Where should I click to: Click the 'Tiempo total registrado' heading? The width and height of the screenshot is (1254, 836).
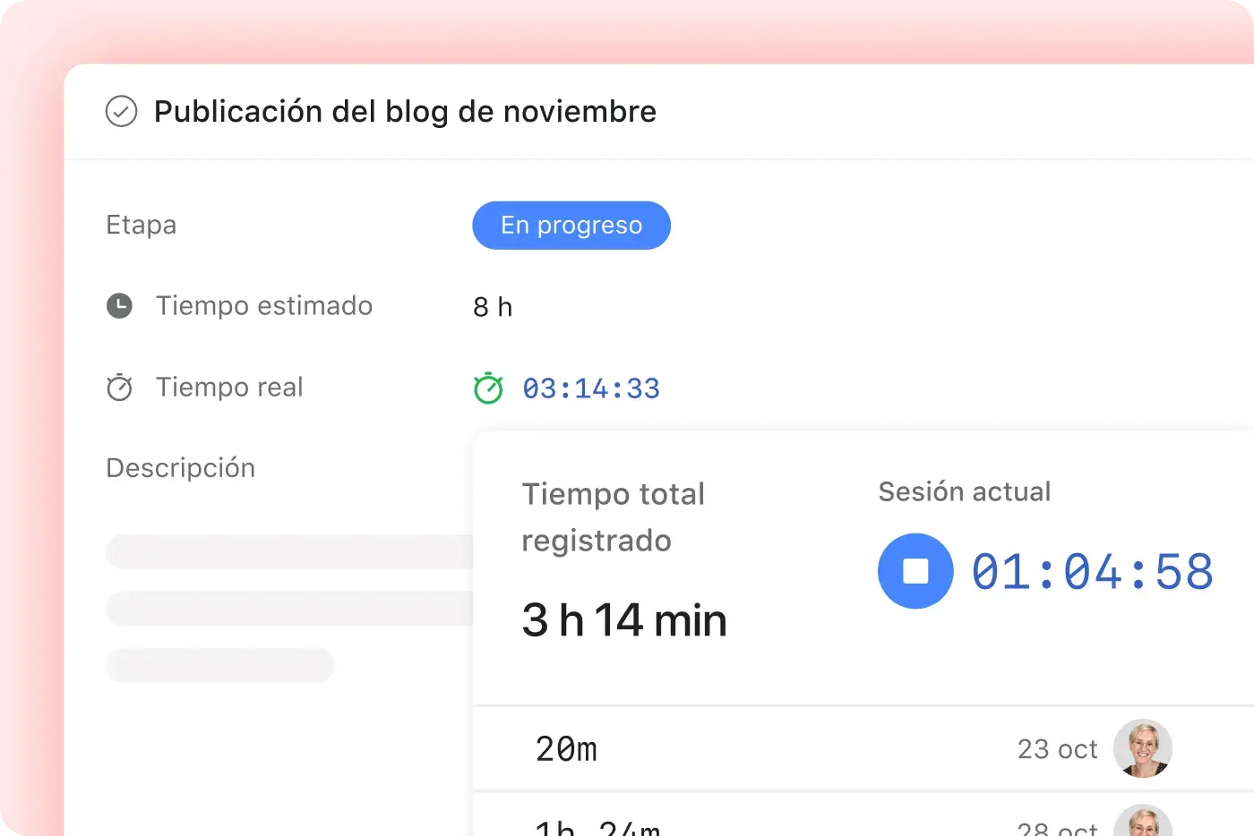[x=614, y=517]
